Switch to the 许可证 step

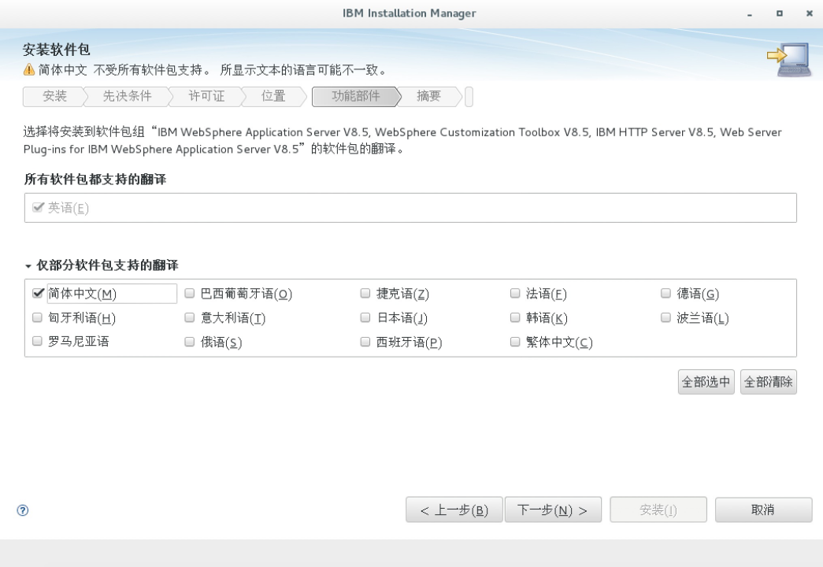[x=206, y=96]
